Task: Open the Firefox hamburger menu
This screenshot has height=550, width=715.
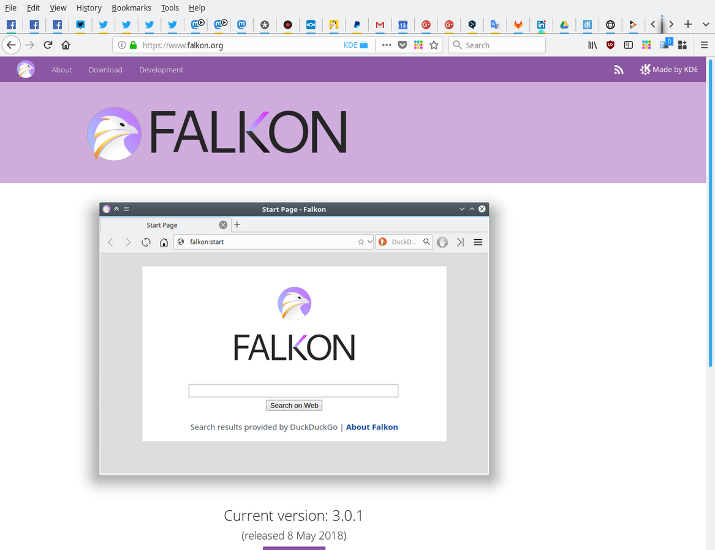Action: pyautogui.click(x=704, y=45)
